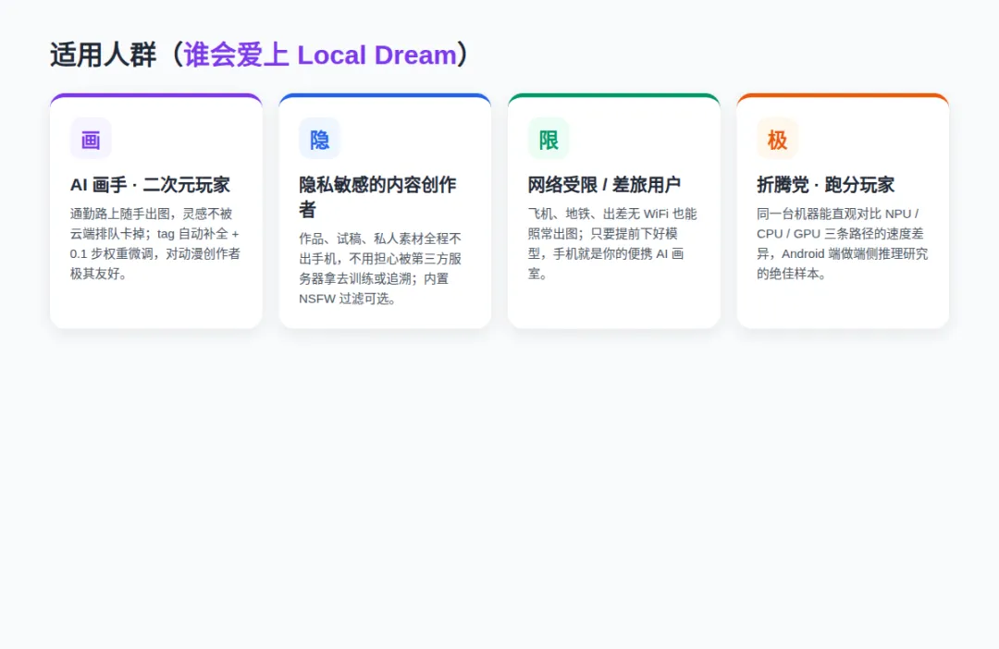Click the orange 极 icon badge

(x=777, y=139)
